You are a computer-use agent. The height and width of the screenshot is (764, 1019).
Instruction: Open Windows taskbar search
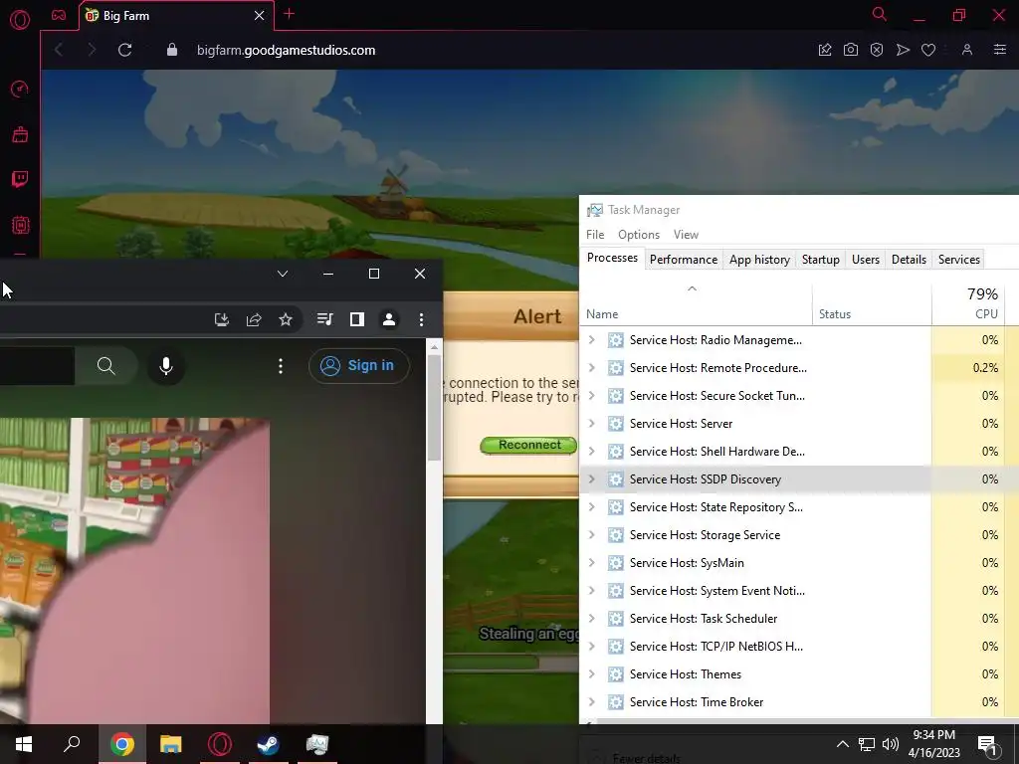[72, 744]
